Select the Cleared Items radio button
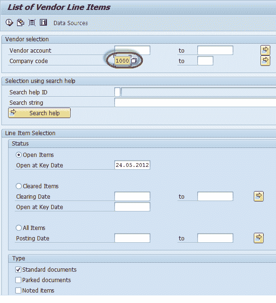This screenshot has height=303, width=276. tap(18, 186)
